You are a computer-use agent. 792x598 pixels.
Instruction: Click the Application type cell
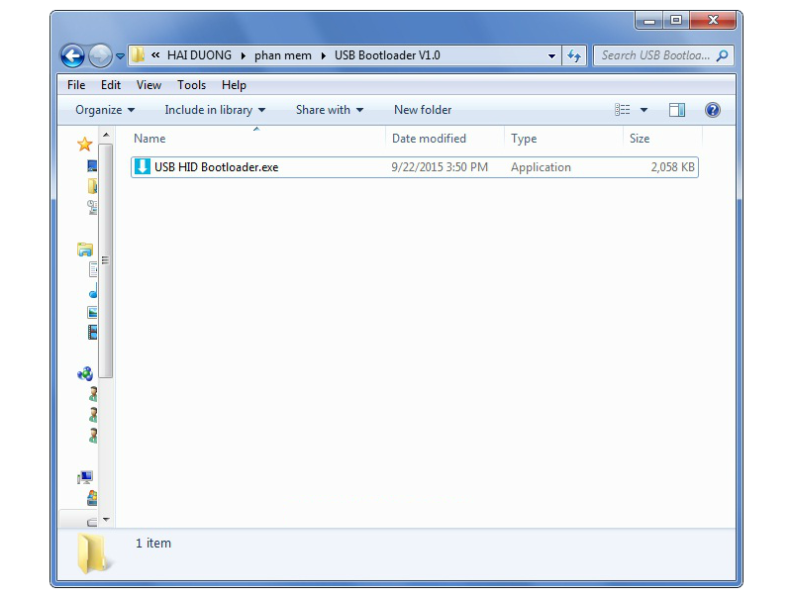(541, 167)
